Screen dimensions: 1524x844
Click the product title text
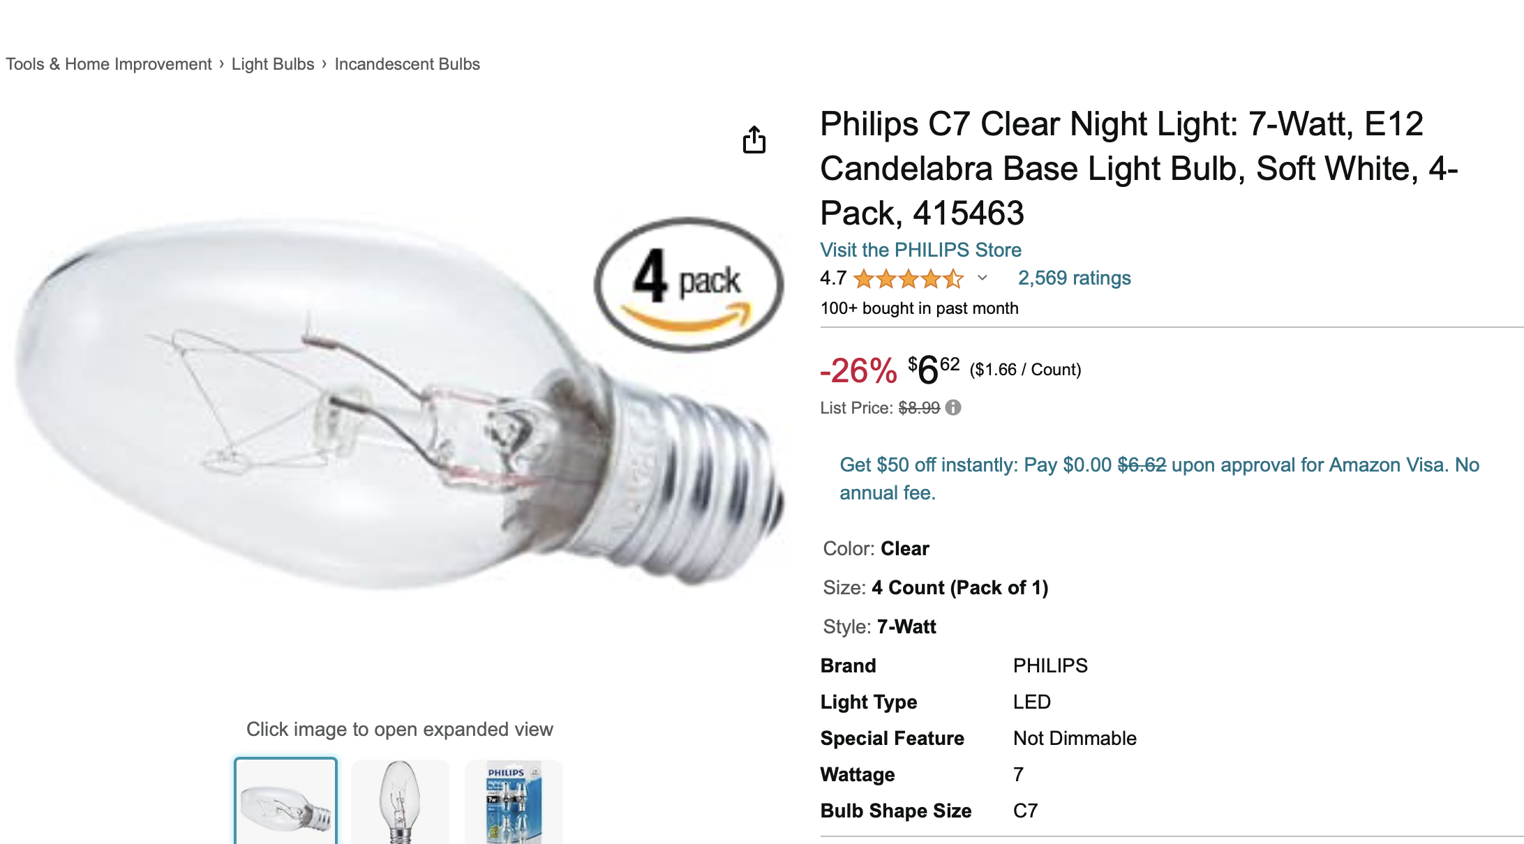point(1137,168)
